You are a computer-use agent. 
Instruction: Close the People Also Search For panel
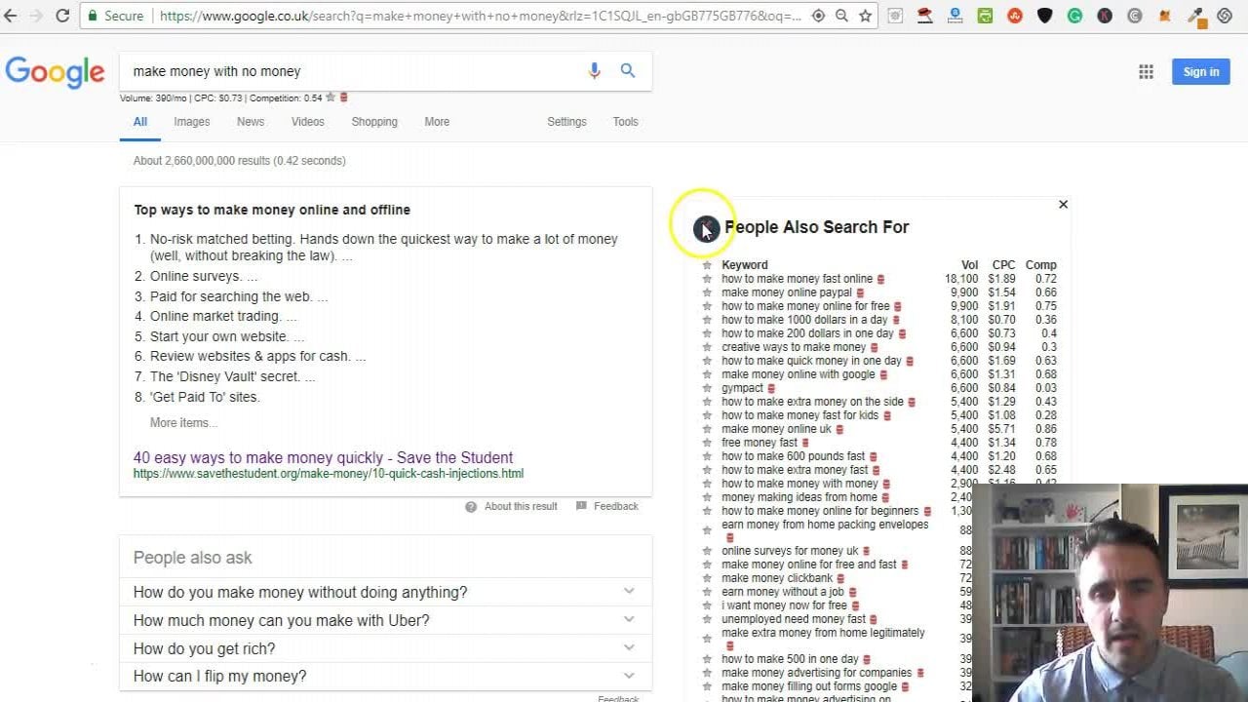[1063, 204]
